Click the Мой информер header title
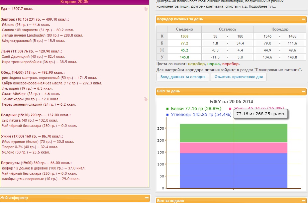Viewport: 308px width, 203px height. coord(14,198)
